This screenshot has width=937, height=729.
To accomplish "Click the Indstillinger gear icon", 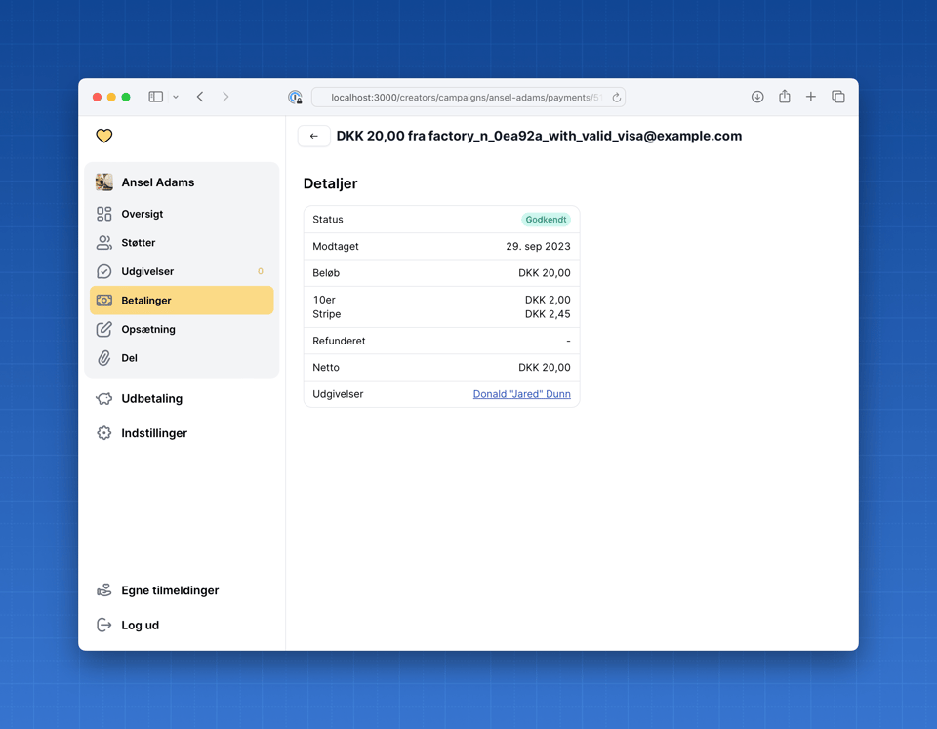I will tap(104, 433).
